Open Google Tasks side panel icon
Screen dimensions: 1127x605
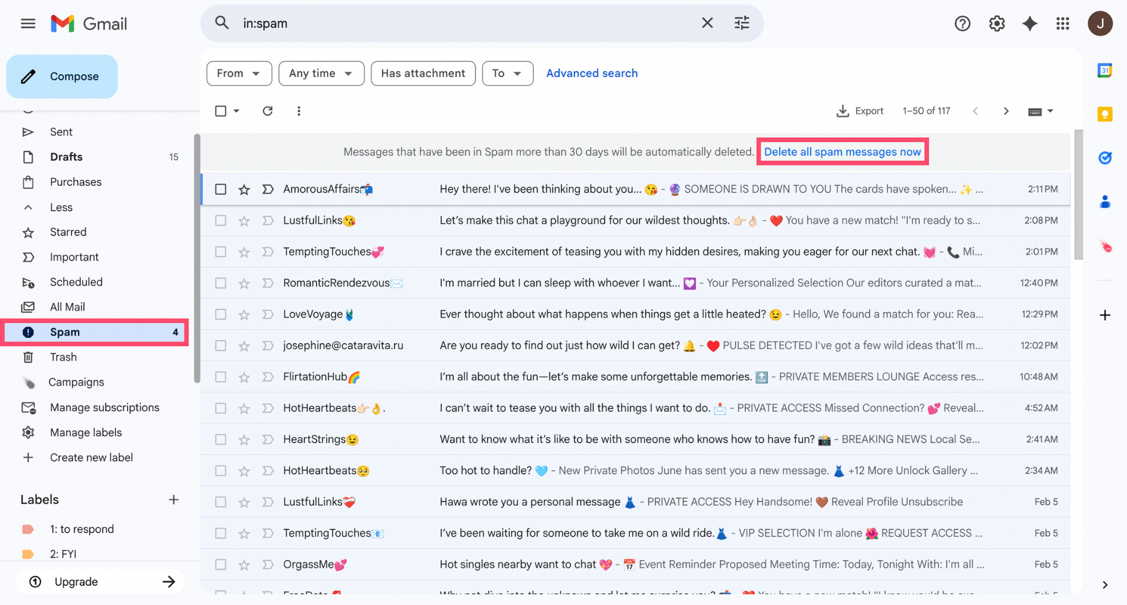(x=1105, y=157)
